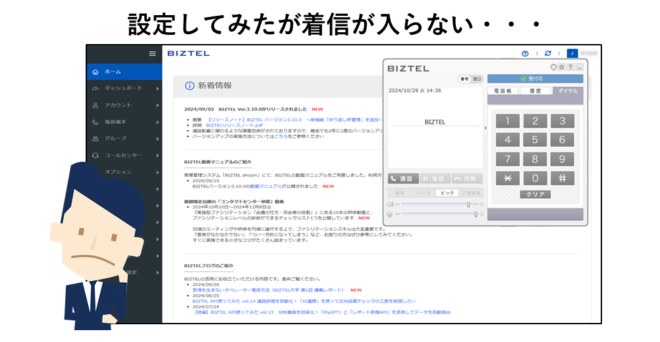
Task: Click the refresh icon in the top header
Action: [x=547, y=53]
